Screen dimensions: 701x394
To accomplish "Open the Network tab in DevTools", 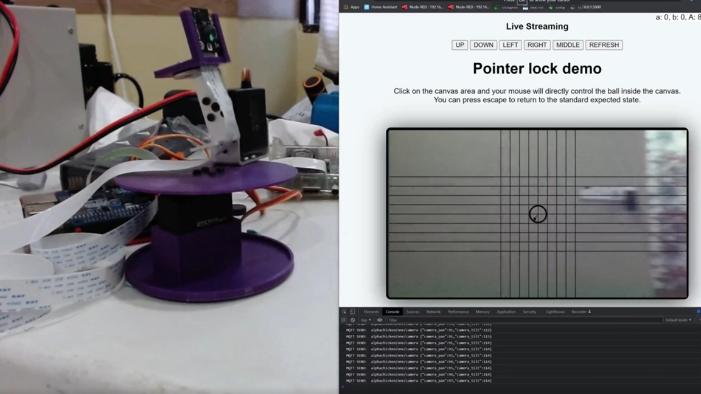I will pos(433,312).
